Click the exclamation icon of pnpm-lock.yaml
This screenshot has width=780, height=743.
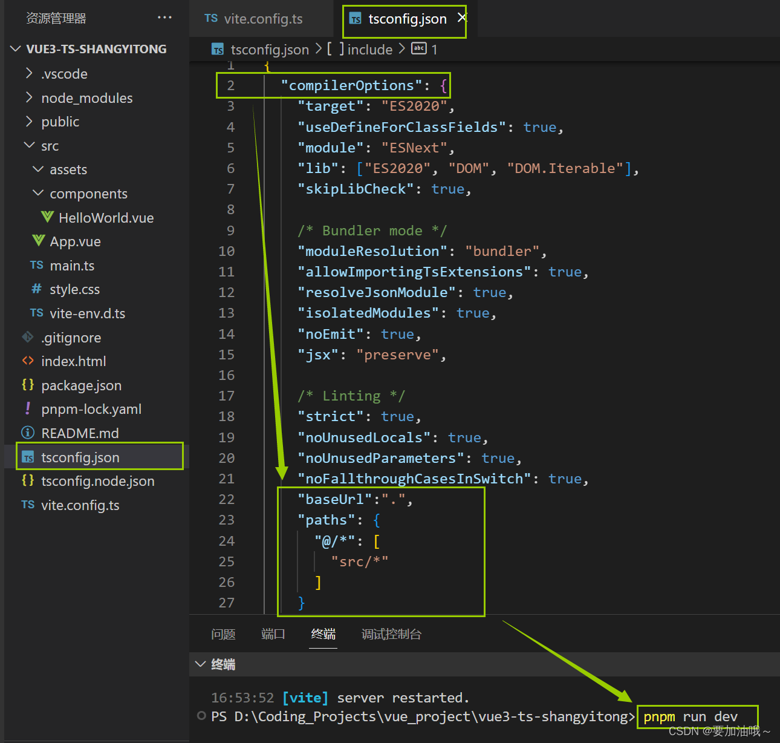[x=28, y=408]
